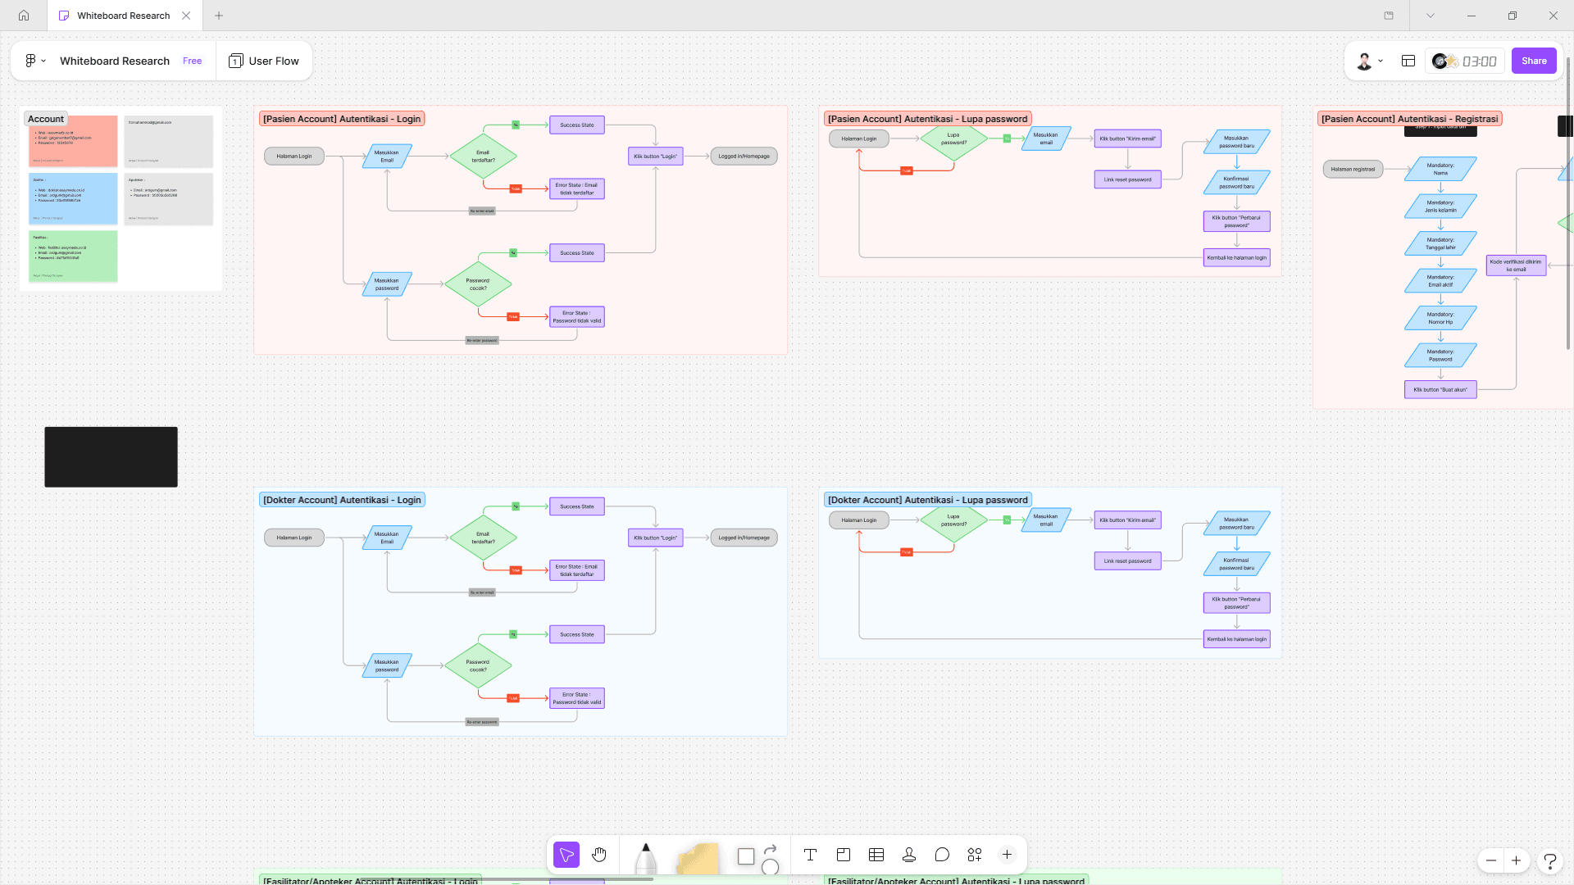This screenshot has width=1574, height=885.
Task: Open the Stamp tool
Action: [x=908, y=855]
